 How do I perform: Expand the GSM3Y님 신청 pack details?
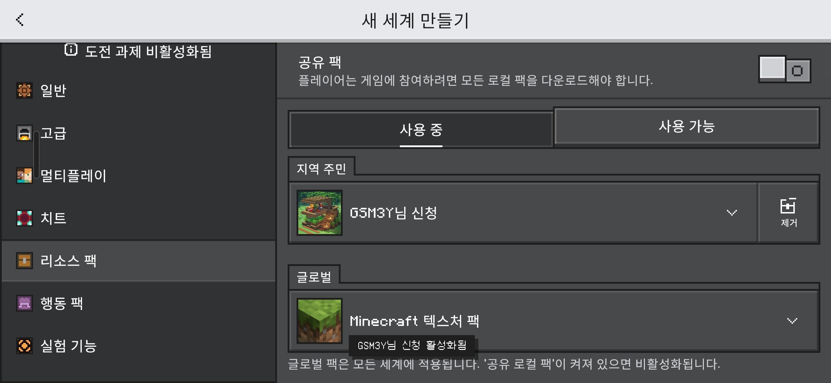(732, 213)
